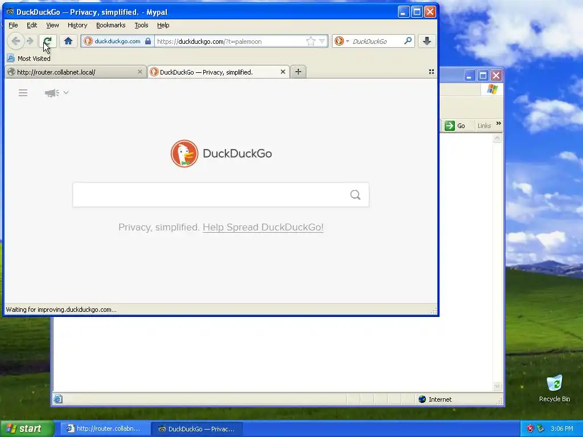The height and width of the screenshot is (437, 583).
Task: Open the Downloads arrow button
Action: pos(427,41)
